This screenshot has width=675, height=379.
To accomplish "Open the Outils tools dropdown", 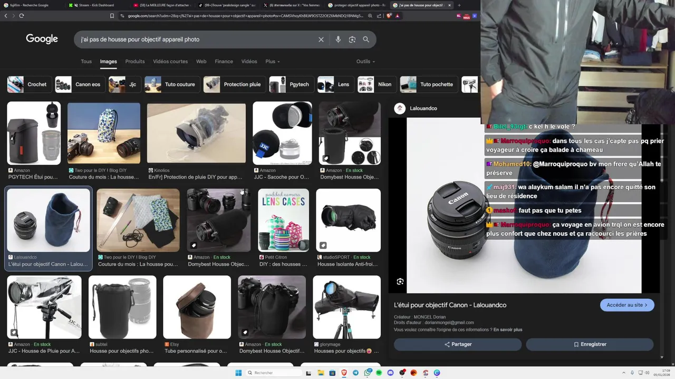I will [x=365, y=62].
